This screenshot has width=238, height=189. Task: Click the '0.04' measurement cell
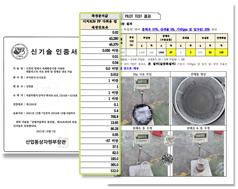[100, 63]
